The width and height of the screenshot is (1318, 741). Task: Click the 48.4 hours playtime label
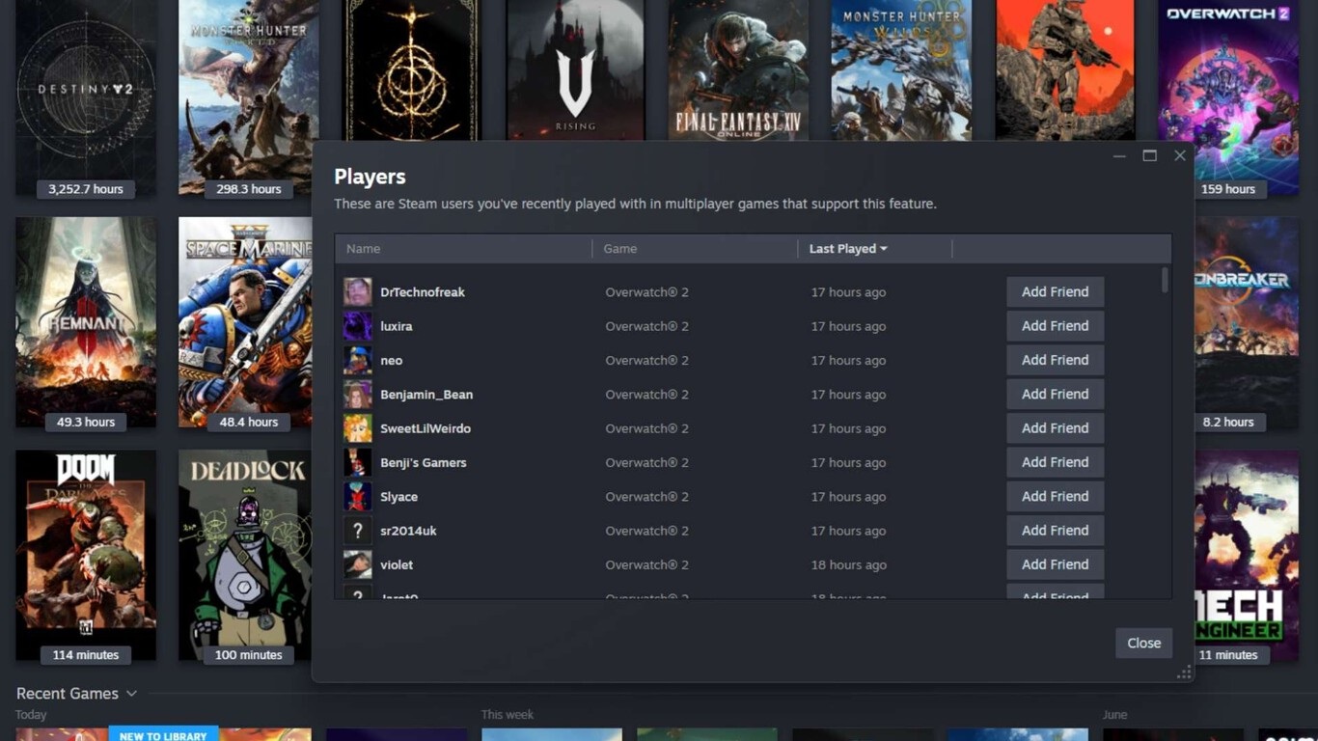coord(249,422)
